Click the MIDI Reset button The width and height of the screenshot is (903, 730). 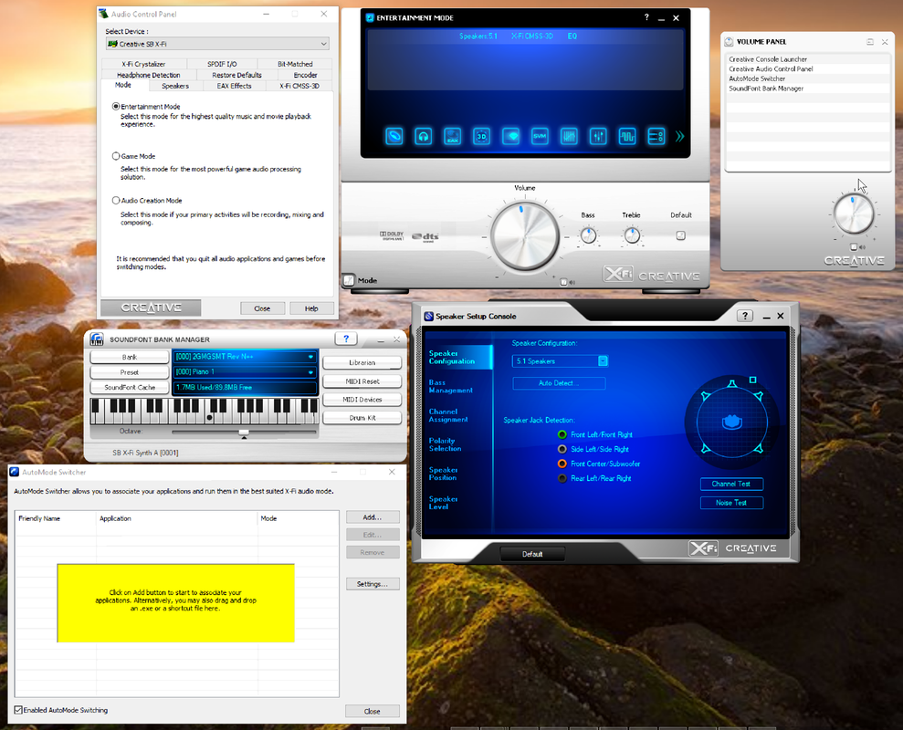click(x=362, y=381)
